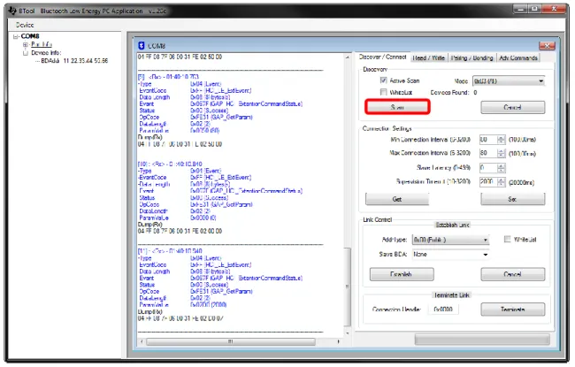Click the Min Connection Interval field
Viewport: 575px width, 367px height.
pos(488,140)
